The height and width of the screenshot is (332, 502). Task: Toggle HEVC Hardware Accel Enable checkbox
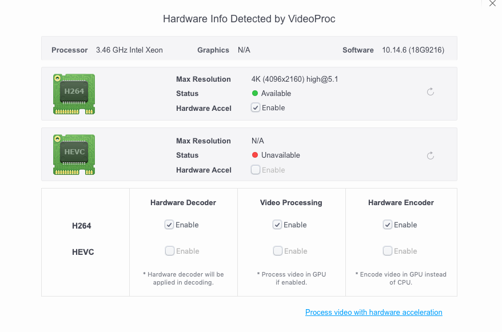pyautogui.click(x=256, y=170)
